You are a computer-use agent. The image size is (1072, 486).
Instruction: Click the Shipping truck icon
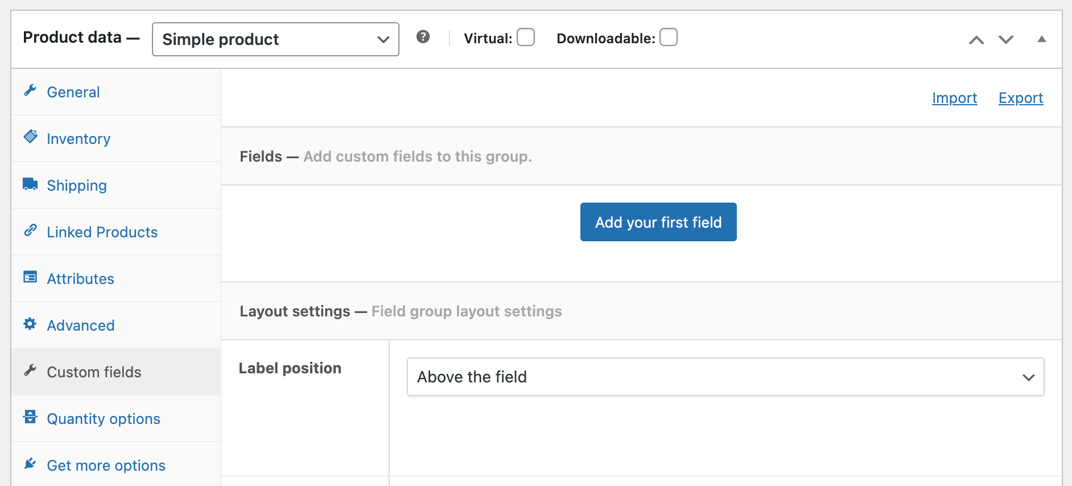30,184
